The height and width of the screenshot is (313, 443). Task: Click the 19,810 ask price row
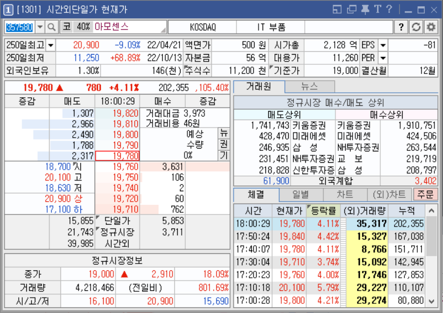[117, 124]
